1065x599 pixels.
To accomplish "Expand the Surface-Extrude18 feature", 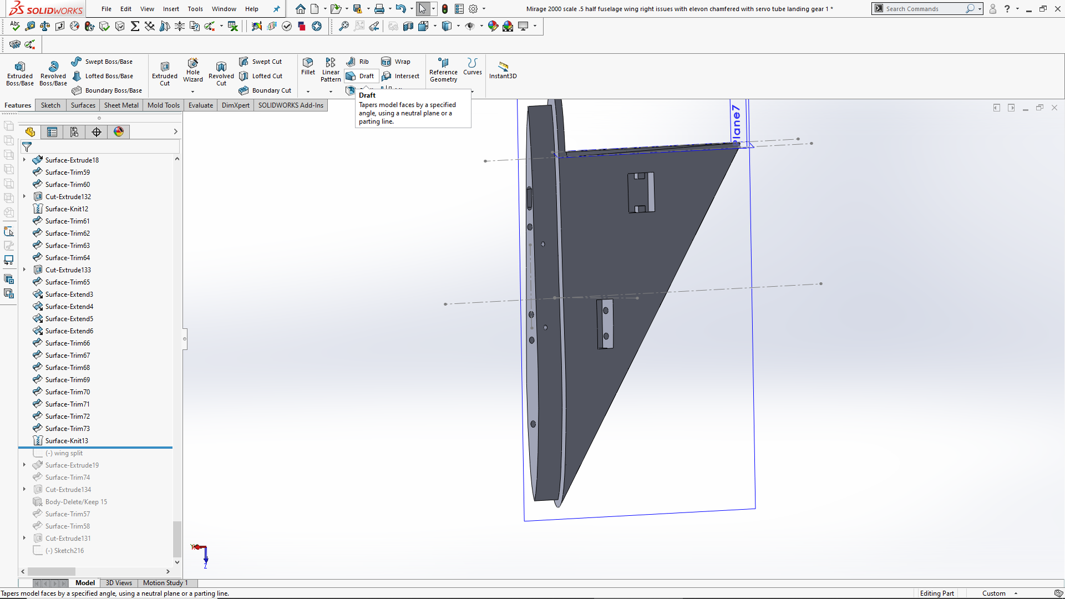I will pos(24,160).
